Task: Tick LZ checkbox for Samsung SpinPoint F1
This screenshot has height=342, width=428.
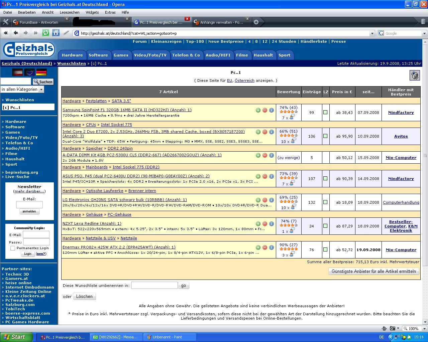Action: coord(325,113)
